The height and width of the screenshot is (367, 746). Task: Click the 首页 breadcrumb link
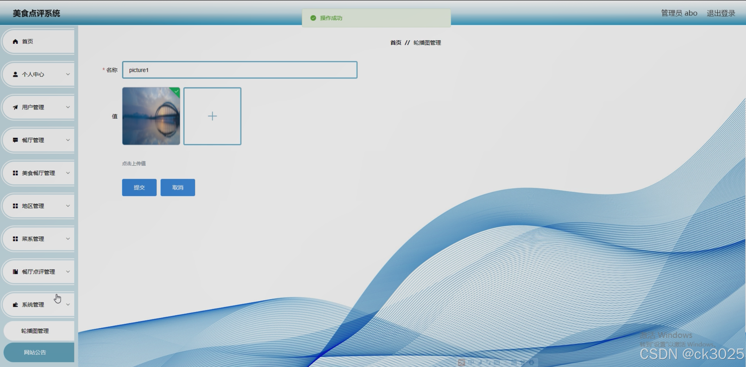click(x=396, y=43)
